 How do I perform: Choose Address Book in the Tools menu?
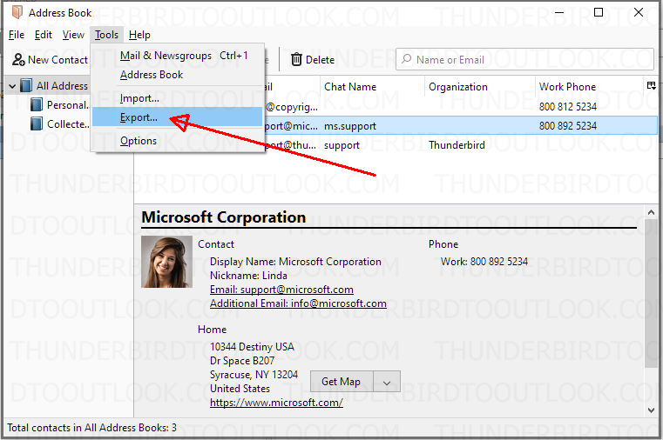tap(178, 75)
